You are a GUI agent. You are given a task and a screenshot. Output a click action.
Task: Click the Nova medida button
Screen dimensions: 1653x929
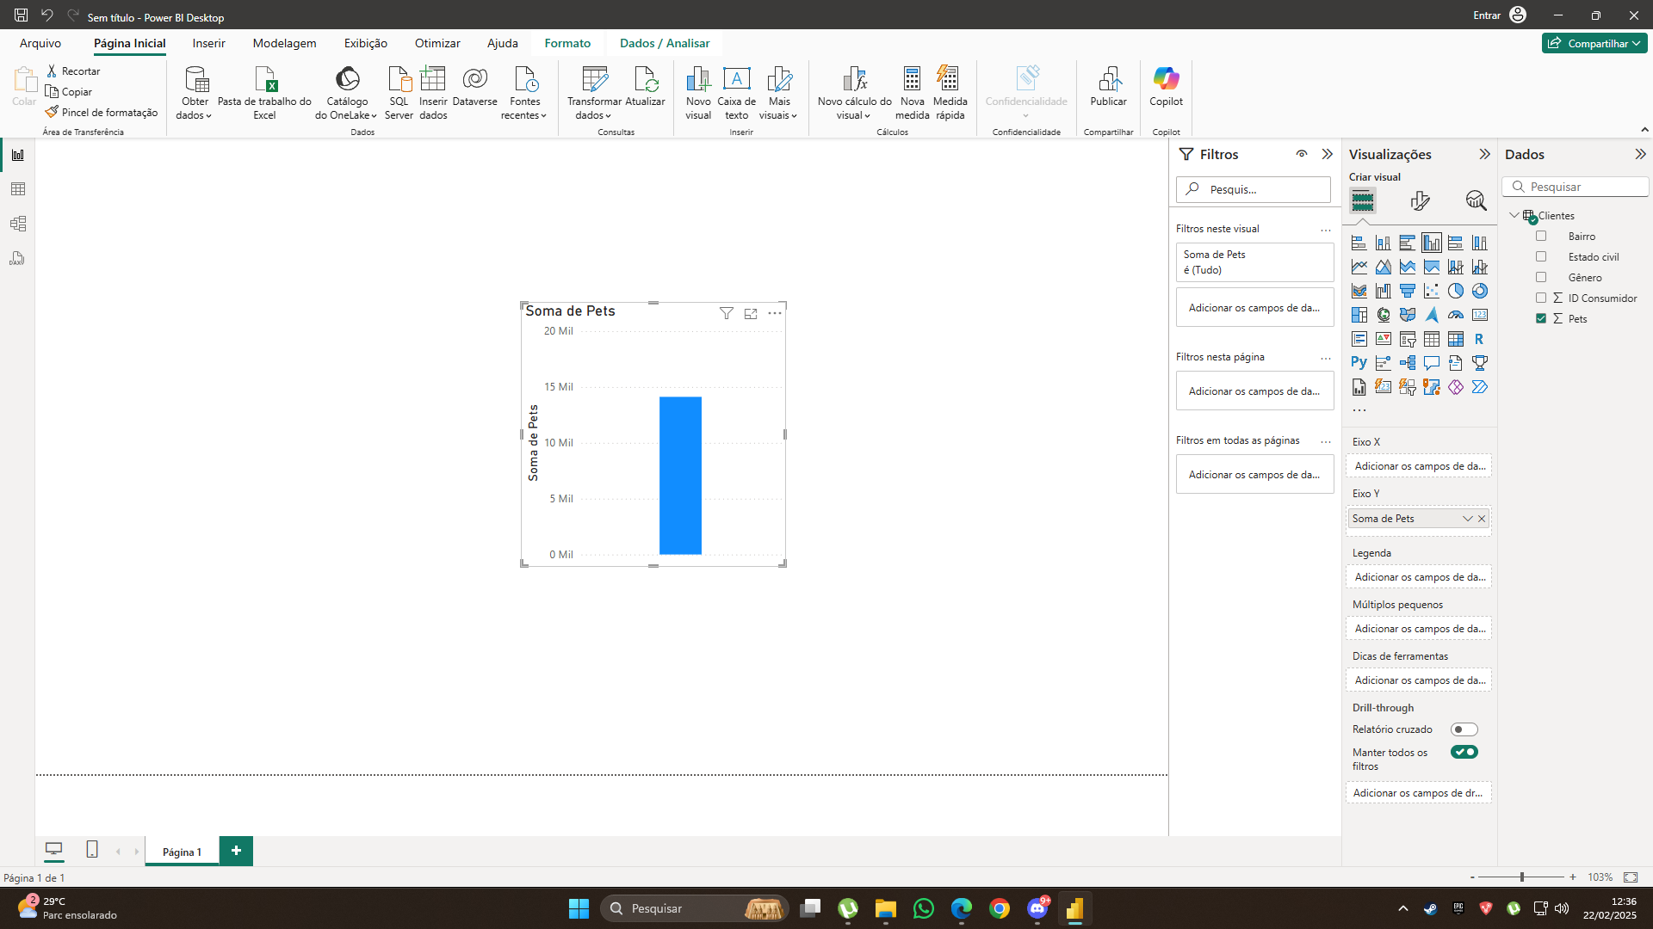point(912,92)
